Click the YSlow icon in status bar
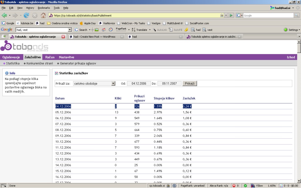 click(x=253, y=186)
